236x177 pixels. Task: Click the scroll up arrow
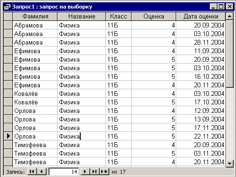[229, 16]
